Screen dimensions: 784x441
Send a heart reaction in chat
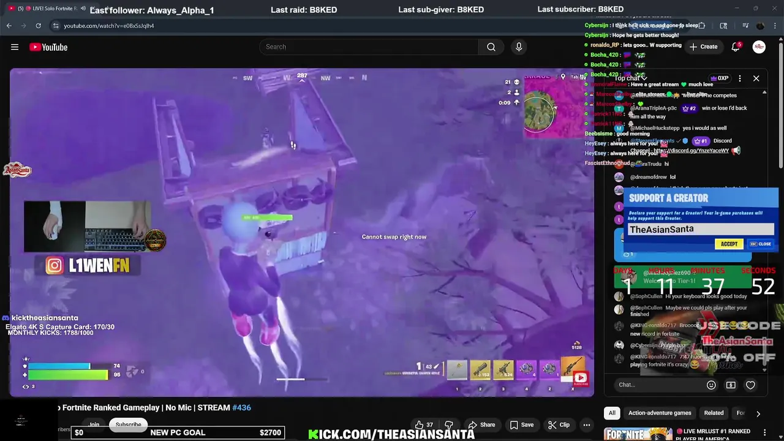(750, 385)
